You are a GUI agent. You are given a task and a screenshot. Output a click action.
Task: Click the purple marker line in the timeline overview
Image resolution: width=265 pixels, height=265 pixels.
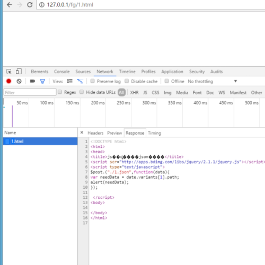click(12, 116)
